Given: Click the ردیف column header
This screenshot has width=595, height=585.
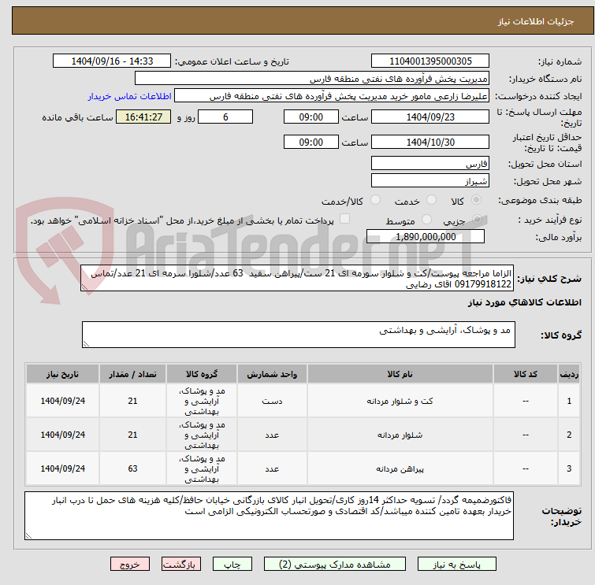Looking at the screenshot, I should click(x=569, y=374).
